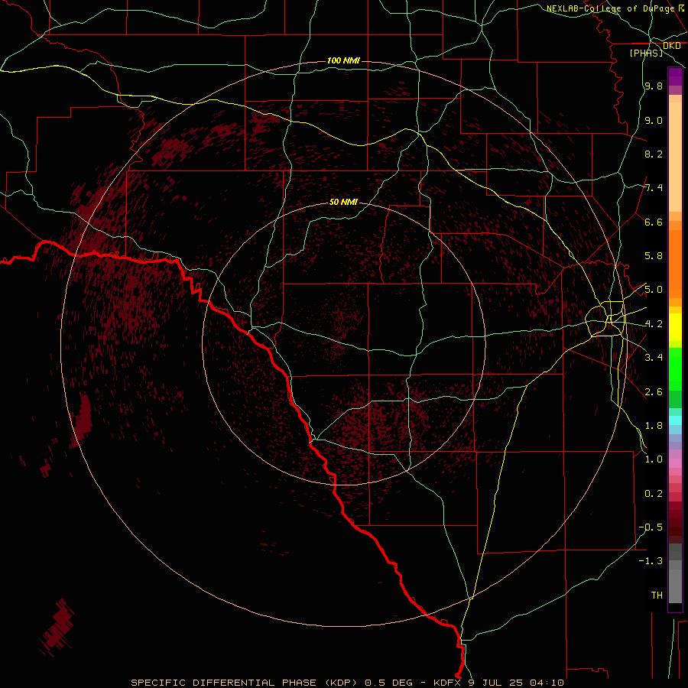Click 'SPECIFIC DIFFERENTIAL PHASE (KDP)' caption text

[245, 683]
